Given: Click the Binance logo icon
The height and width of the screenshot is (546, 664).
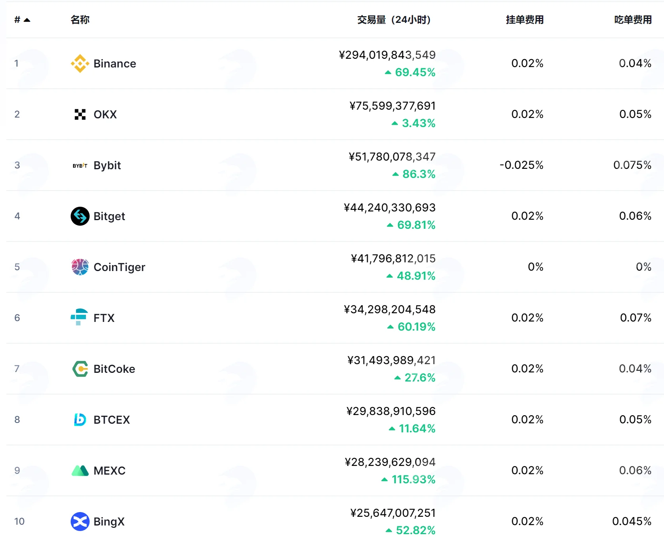Looking at the screenshot, I should point(80,64).
